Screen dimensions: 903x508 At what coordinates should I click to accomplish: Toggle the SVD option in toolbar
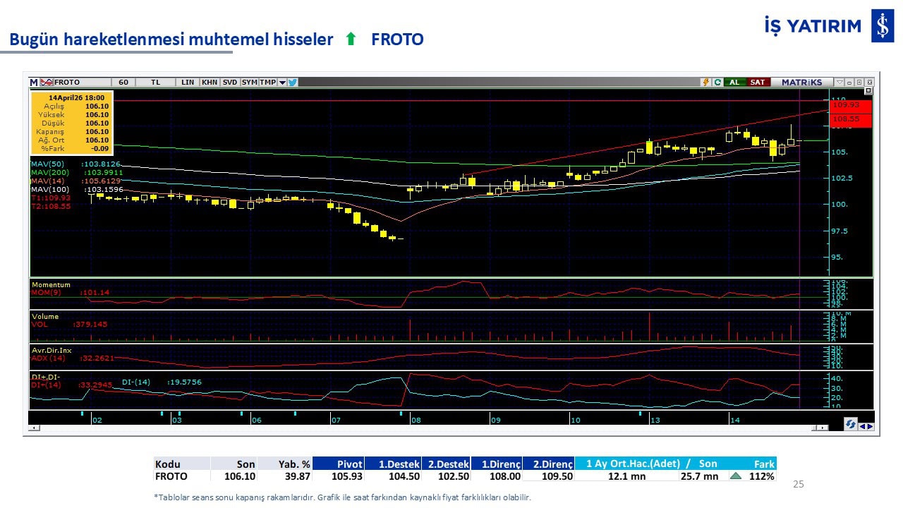(230, 83)
